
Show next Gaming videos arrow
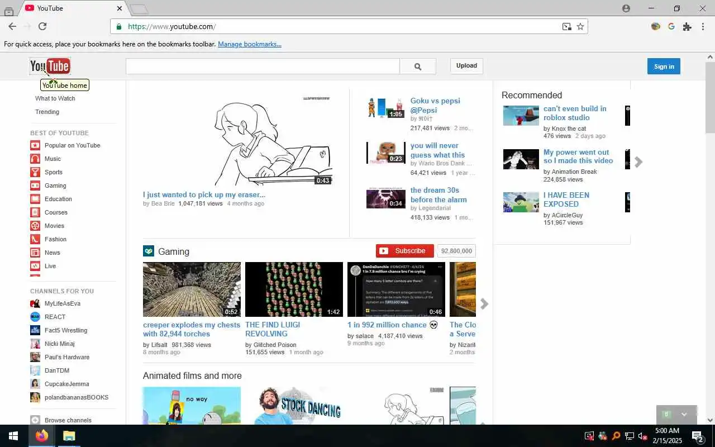tap(484, 303)
